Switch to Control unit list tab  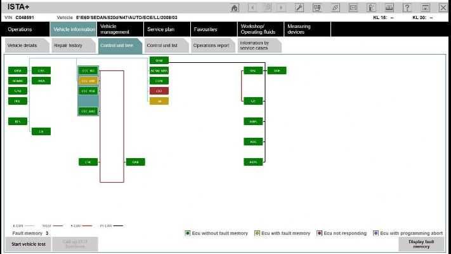point(167,46)
